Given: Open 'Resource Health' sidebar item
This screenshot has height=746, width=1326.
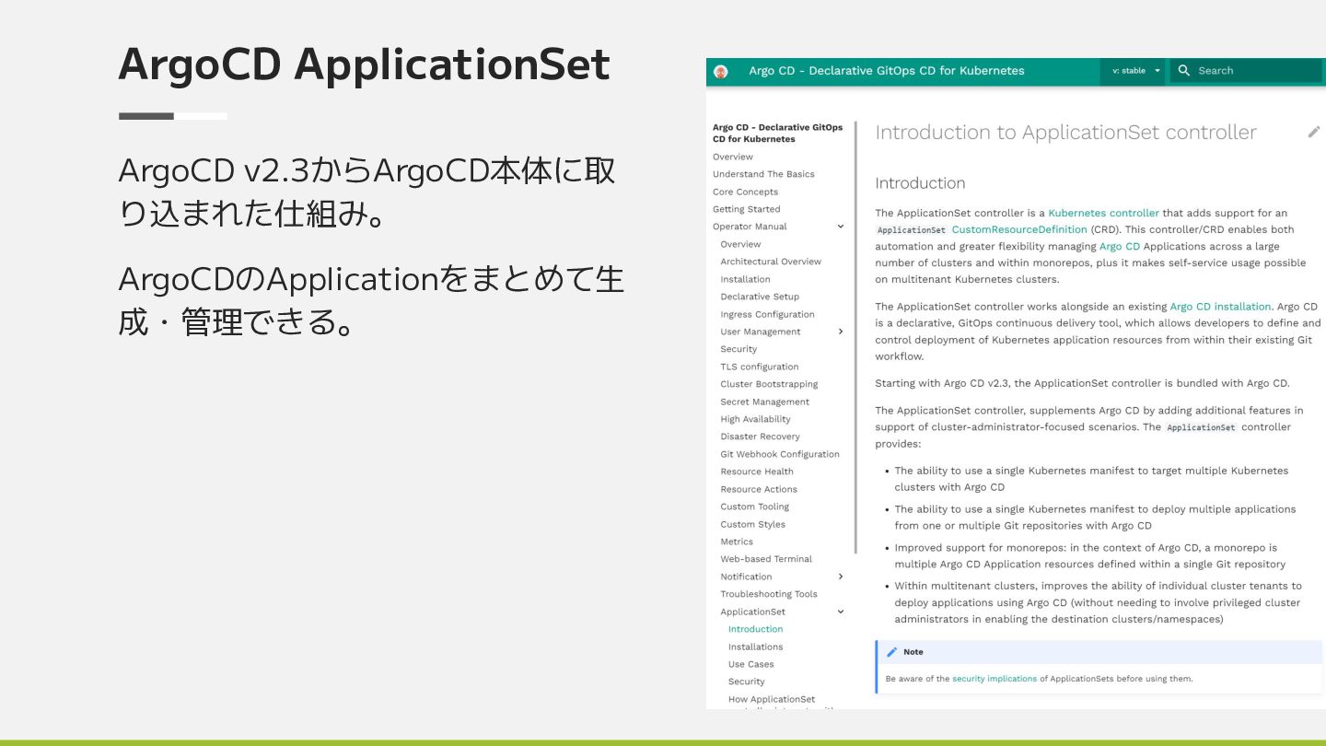Looking at the screenshot, I should tap(757, 472).
